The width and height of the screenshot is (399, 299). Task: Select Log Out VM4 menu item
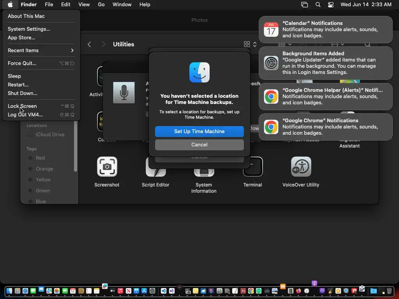41,115
